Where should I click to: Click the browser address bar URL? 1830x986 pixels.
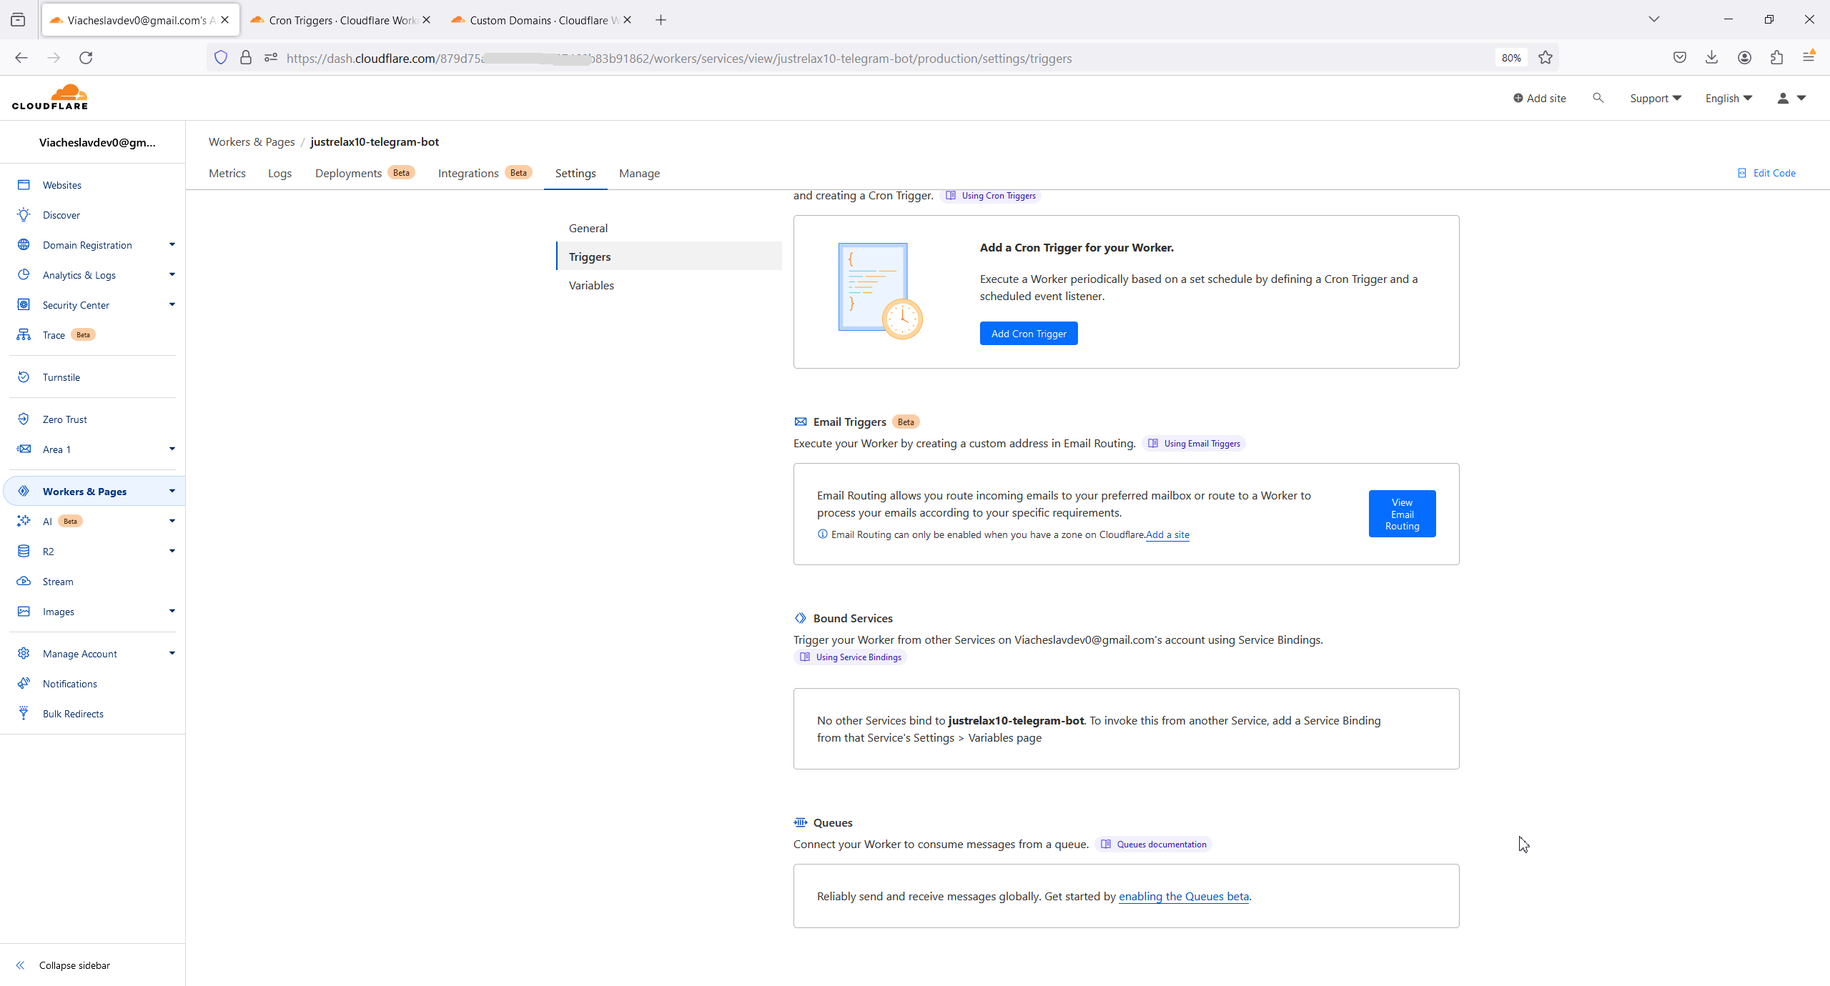coord(679,59)
